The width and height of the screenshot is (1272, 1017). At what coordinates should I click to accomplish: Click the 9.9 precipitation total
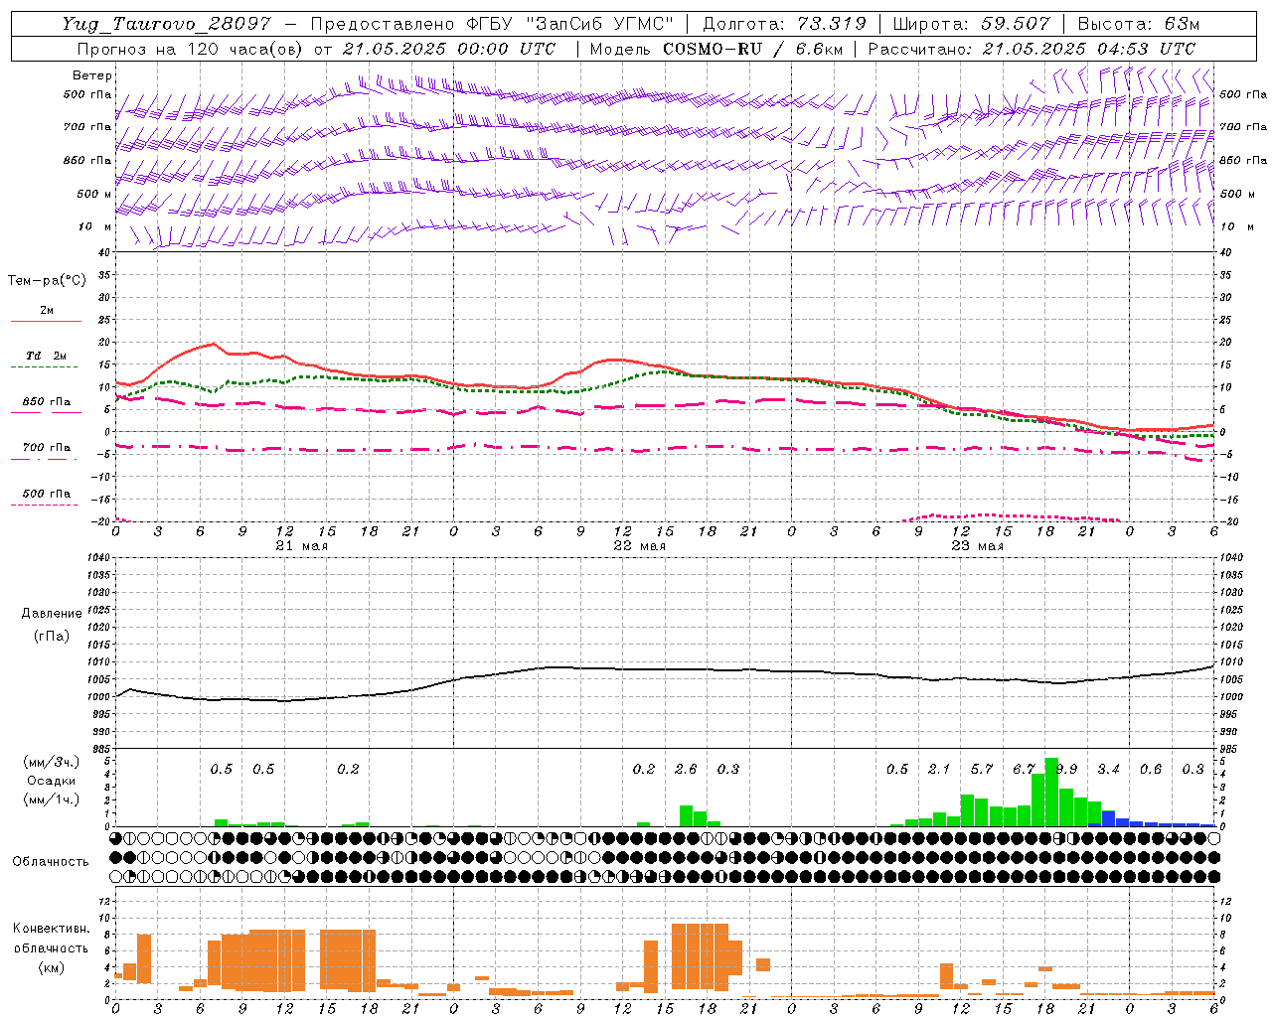pos(1066,769)
